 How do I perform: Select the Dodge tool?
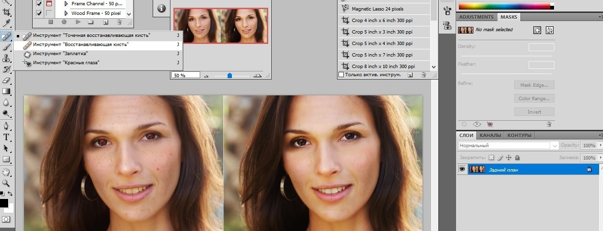[x=7, y=114]
